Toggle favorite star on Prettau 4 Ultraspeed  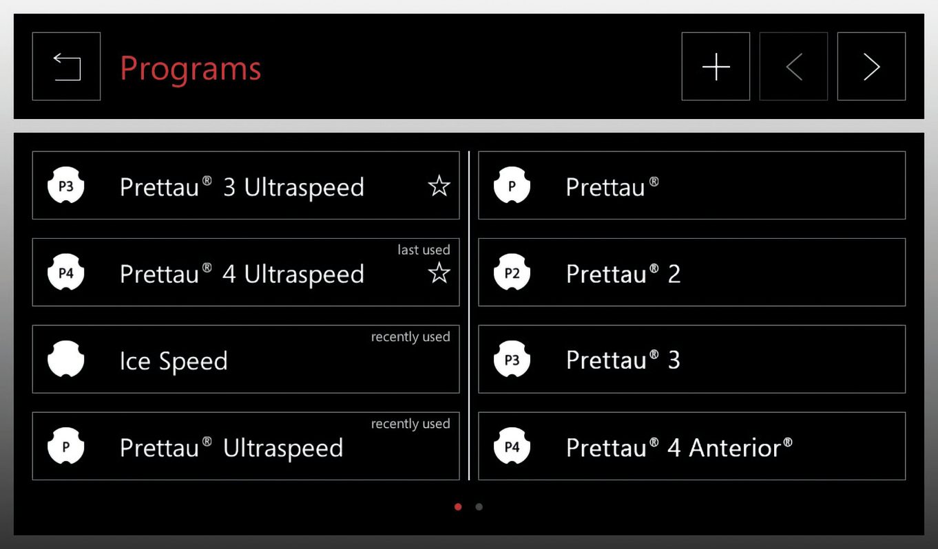(x=439, y=274)
